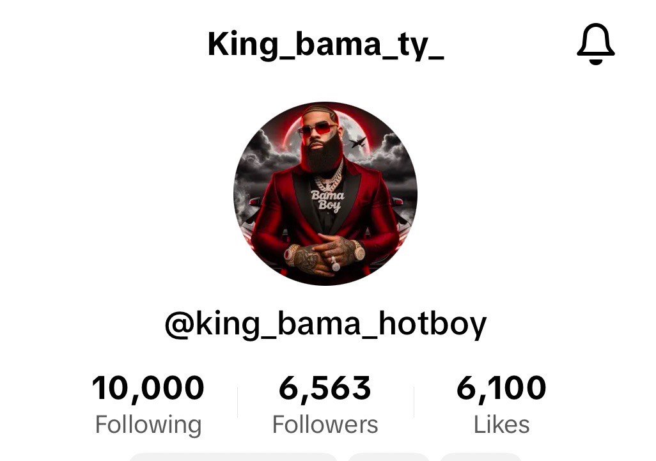
Task: Click divider between Following and Followers stats
Action: pos(238,402)
